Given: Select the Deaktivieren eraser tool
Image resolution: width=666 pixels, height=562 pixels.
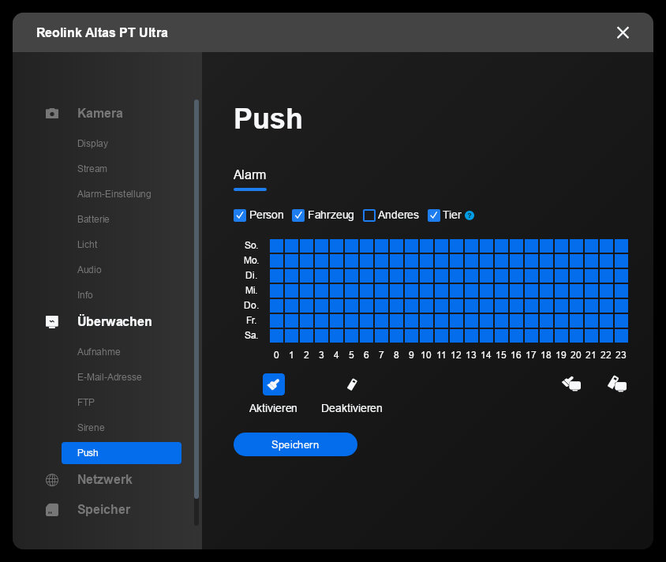Looking at the screenshot, I should tap(352, 384).
